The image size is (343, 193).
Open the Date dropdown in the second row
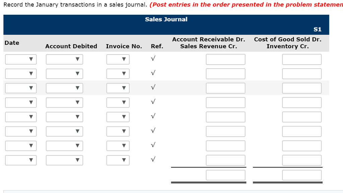tap(21, 74)
